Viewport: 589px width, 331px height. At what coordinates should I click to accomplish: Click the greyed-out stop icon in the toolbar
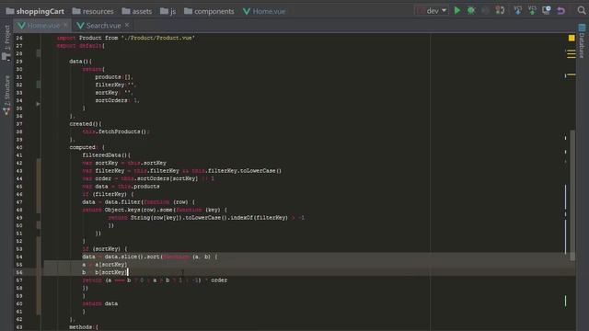pos(485,10)
